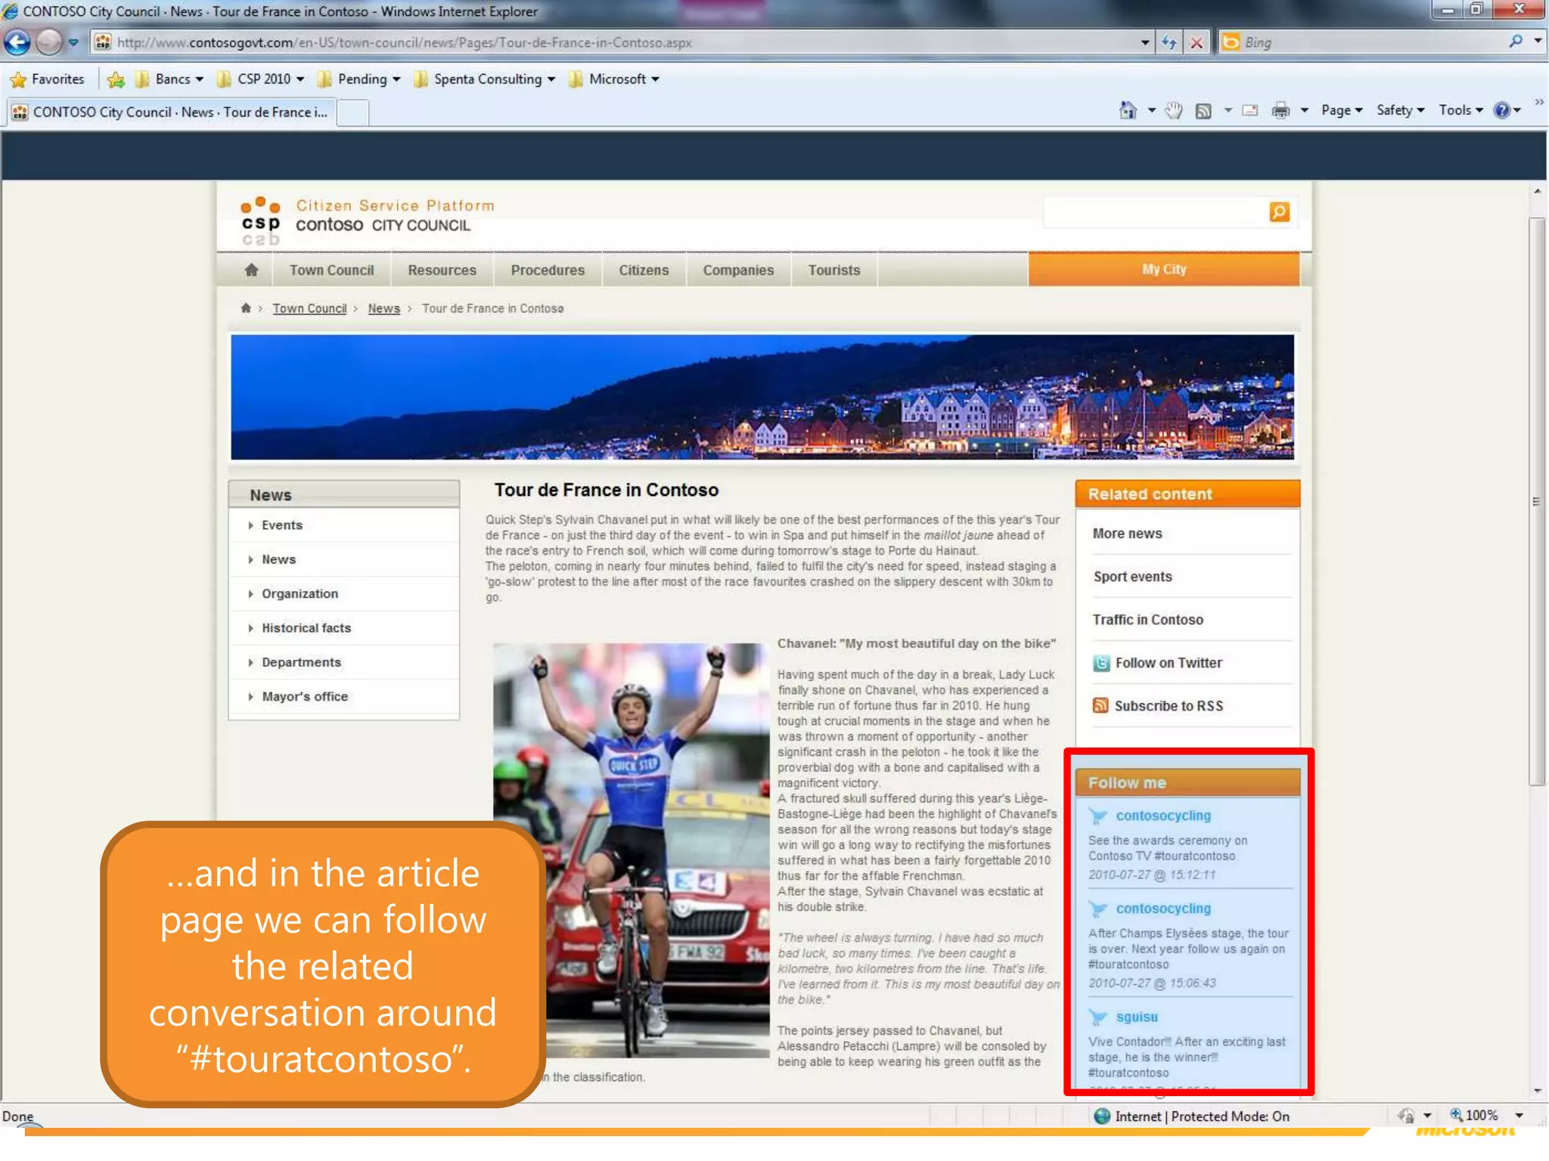Refresh the page with the refresh icon
The height and width of the screenshot is (1161, 1549).
[x=1169, y=42]
